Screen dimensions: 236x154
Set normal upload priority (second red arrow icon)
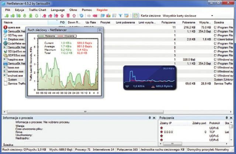(x=50, y=15)
